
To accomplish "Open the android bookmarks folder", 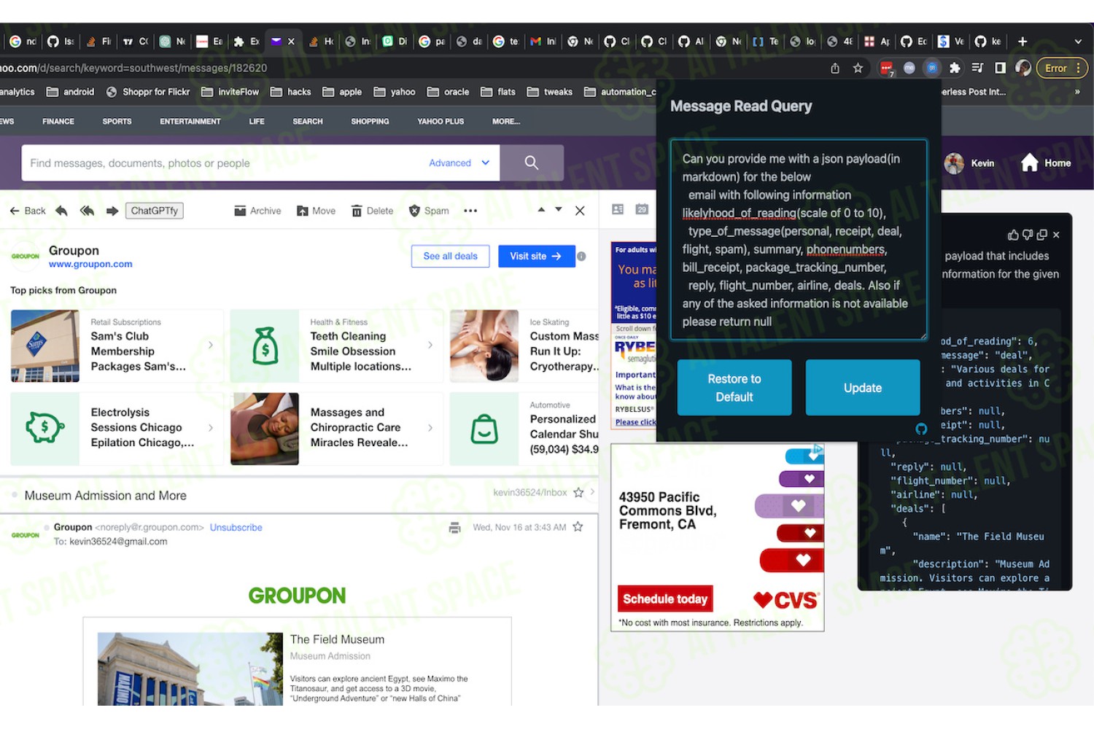I will pyautogui.click(x=71, y=92).
